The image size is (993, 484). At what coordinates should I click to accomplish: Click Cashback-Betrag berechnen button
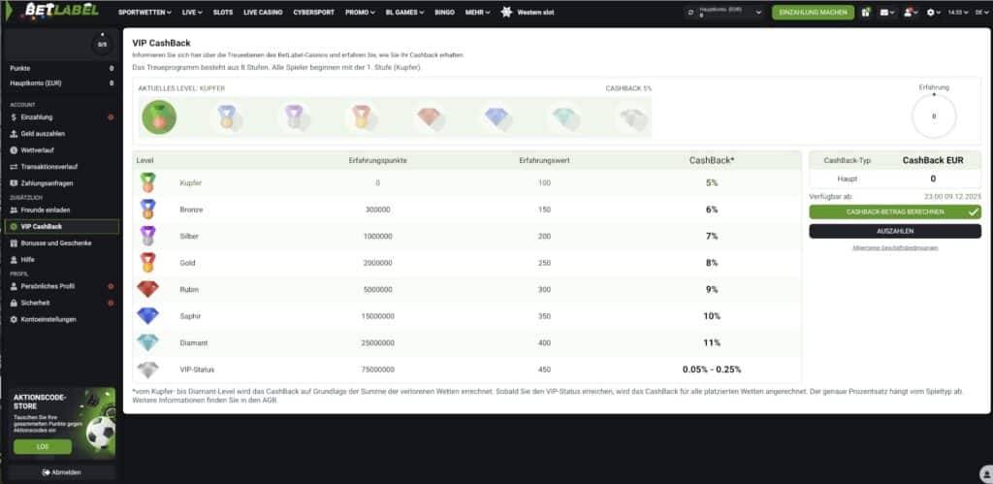point(894,210)
